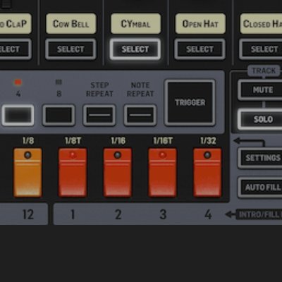Click fill step number 3
The width and height of the screenshot is (282, 282).
click(163, 214)
